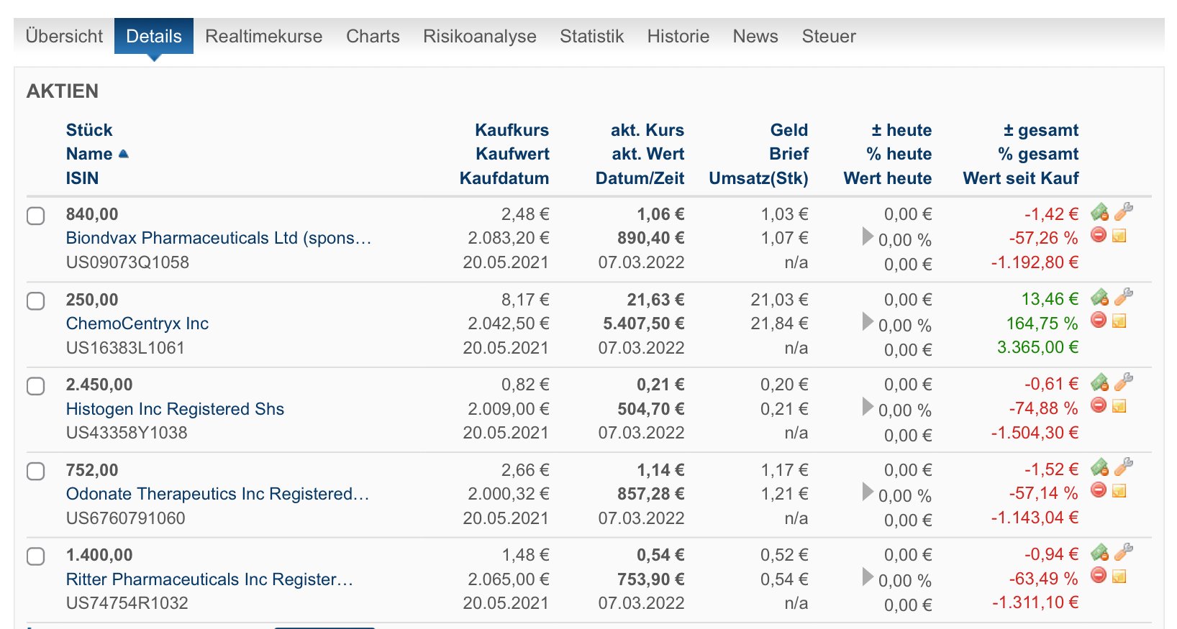Open the ChemoCentryx Inc stock link

pos(137,323)
